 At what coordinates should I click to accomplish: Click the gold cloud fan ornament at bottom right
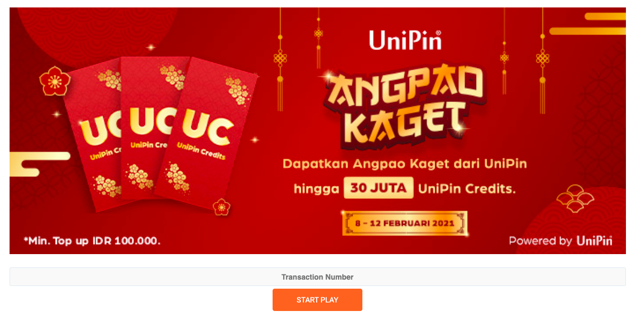pyautogui.click(x=575, y=198)
